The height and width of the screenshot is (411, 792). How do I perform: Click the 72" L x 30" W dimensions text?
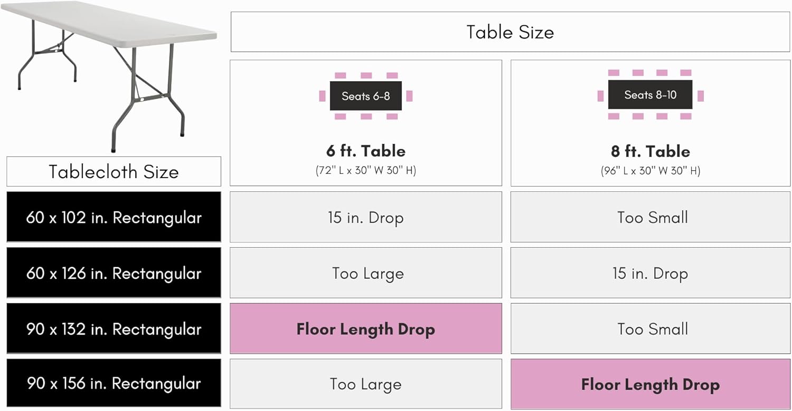click(365, 171)
